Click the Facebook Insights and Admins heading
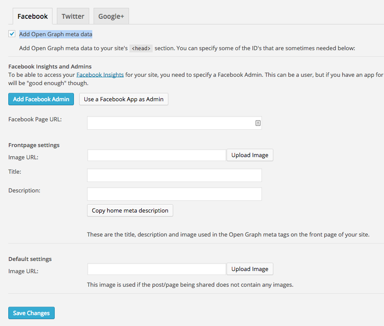This screenshot has width=384, height=326. coord(50,66)
